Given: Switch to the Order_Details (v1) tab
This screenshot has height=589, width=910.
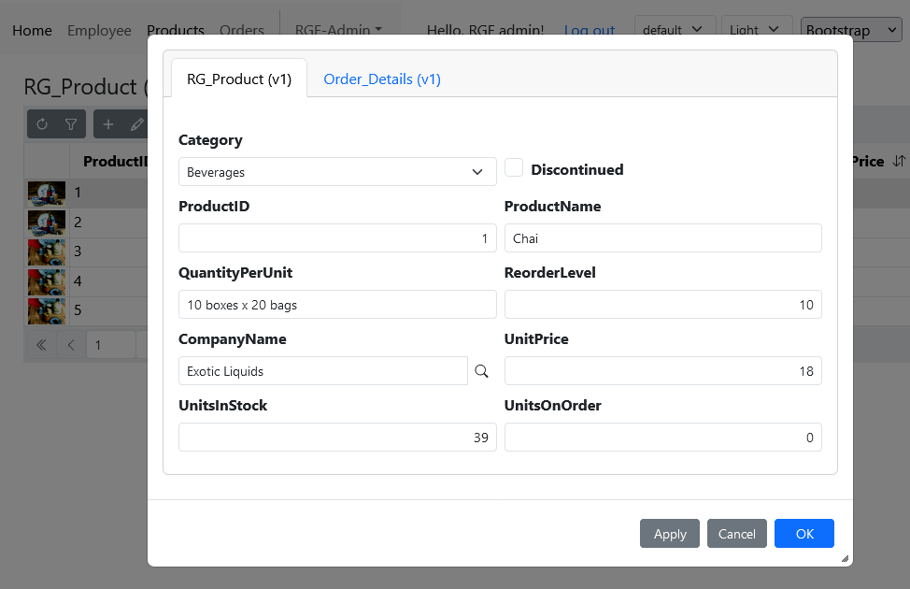Looking at the screenshot, I should point(382,79).
